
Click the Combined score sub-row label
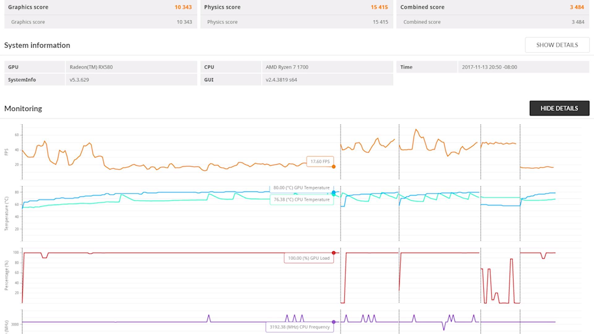click(422, 22)
